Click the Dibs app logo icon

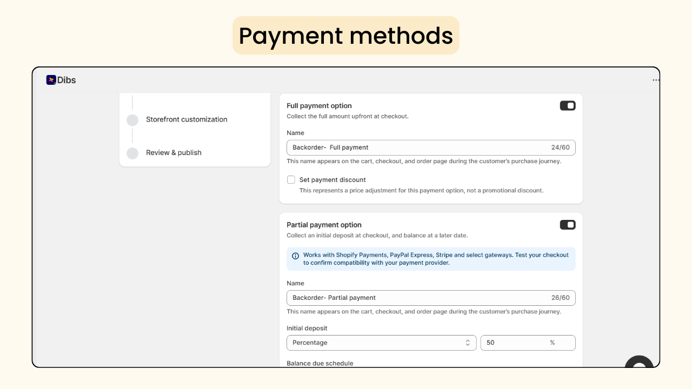click(51, 79)
